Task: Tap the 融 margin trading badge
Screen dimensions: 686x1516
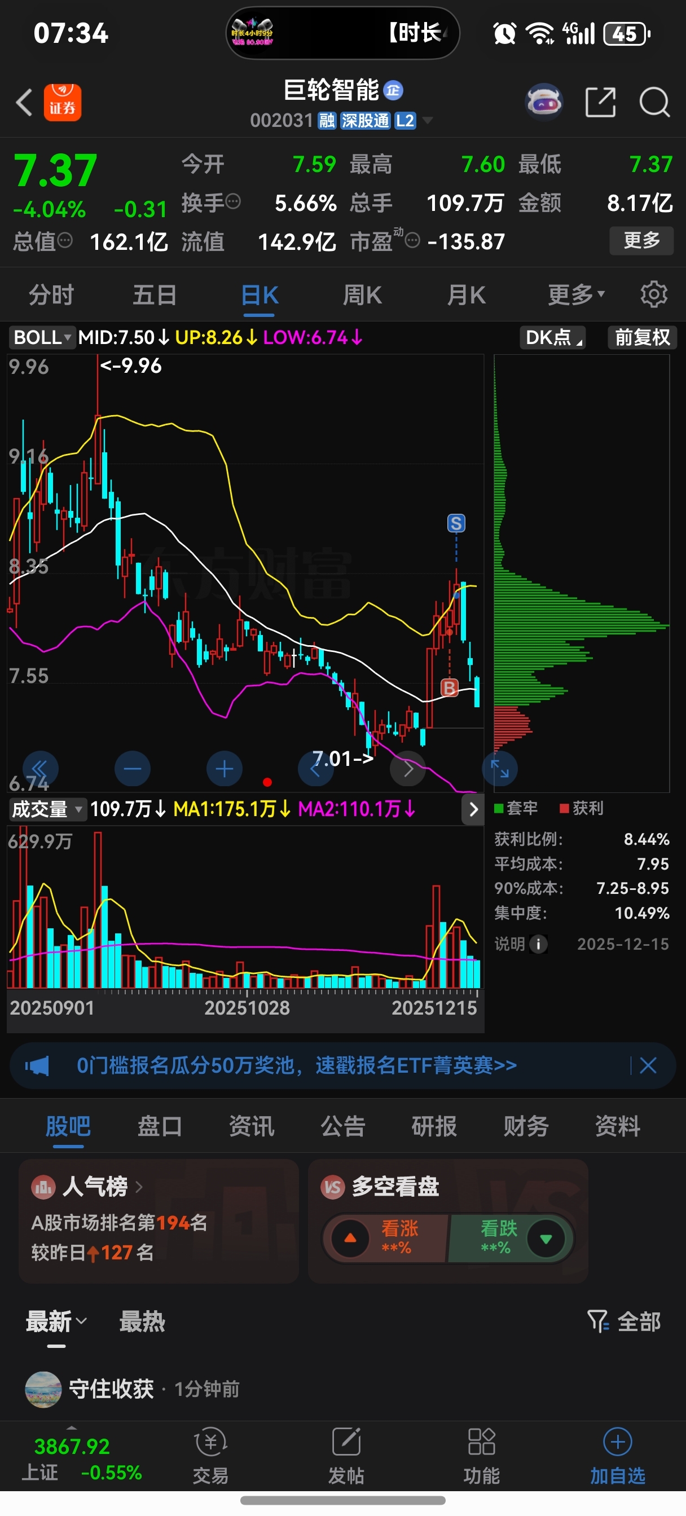Action: pos(327,121)
